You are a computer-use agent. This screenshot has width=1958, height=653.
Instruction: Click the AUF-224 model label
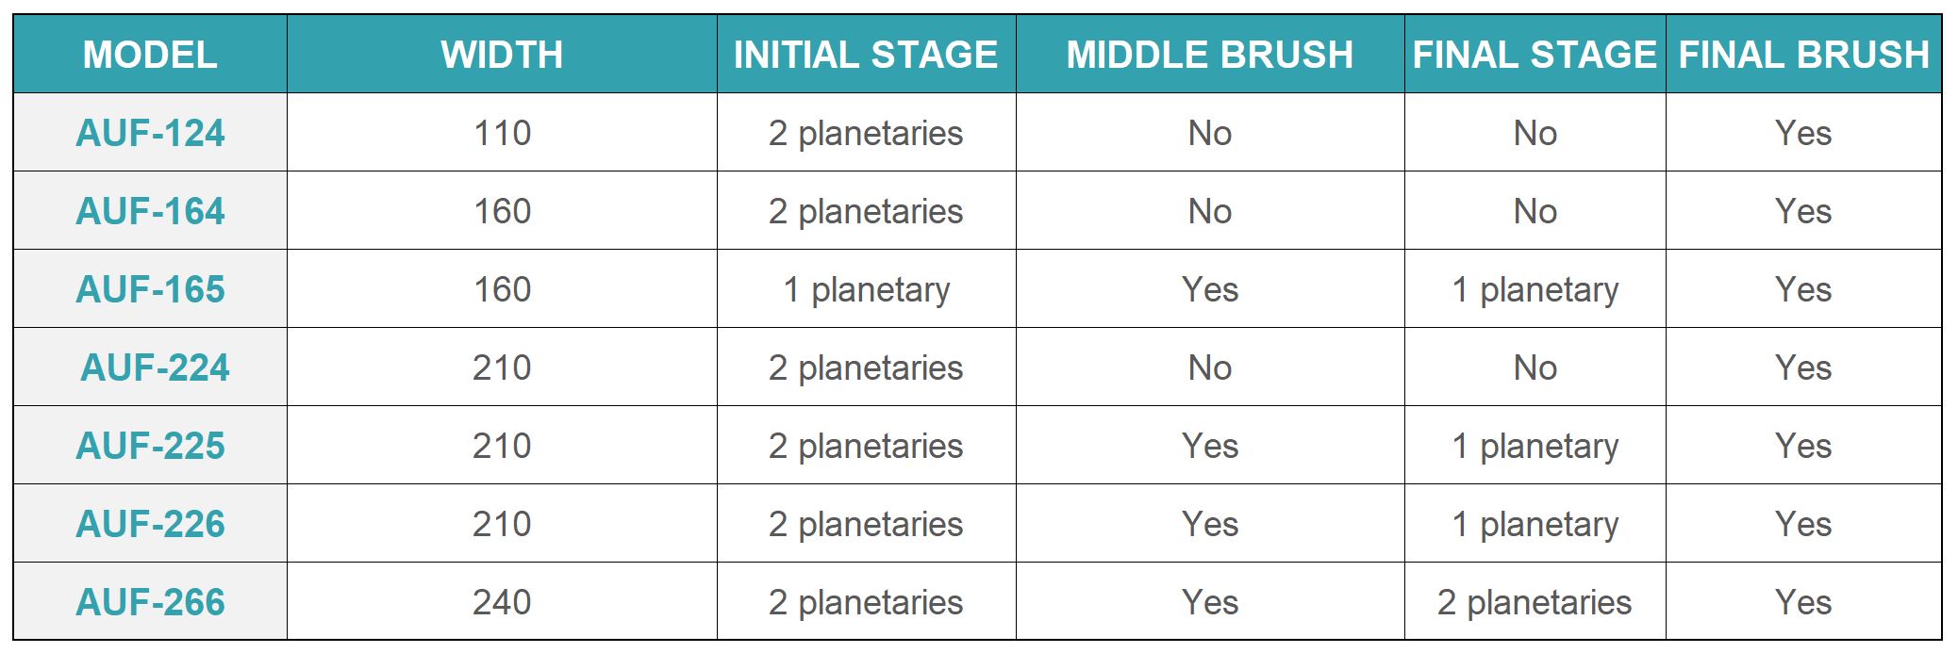[x=155, y=367]
